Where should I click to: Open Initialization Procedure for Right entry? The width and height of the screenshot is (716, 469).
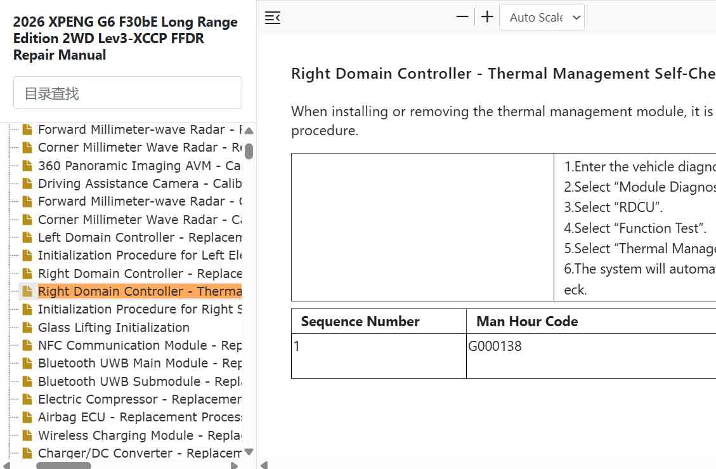coord(140,310)
